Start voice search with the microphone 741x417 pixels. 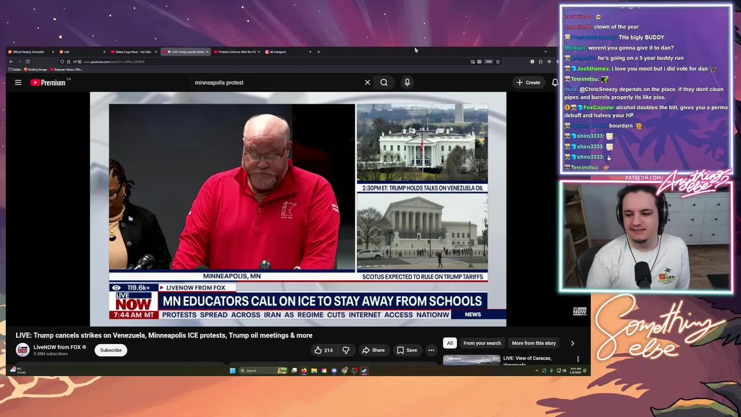(407, 82)
